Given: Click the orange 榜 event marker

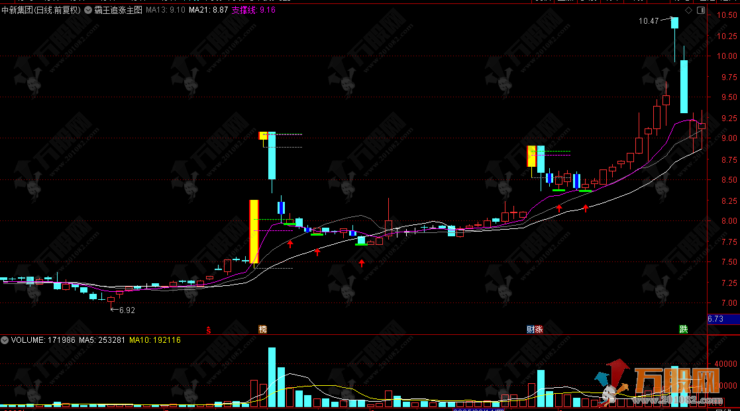Looking at the screenshot, I should point(263,330).
